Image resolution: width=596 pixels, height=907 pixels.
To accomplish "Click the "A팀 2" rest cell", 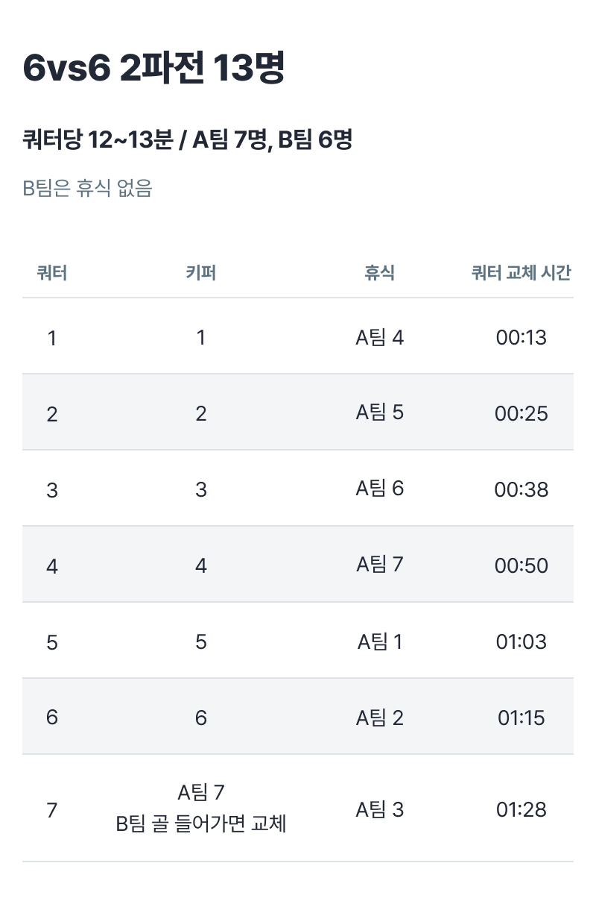I will click(x=379, y=718).
